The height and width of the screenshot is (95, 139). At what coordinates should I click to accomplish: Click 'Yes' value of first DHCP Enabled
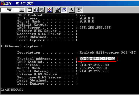point(83,15)
